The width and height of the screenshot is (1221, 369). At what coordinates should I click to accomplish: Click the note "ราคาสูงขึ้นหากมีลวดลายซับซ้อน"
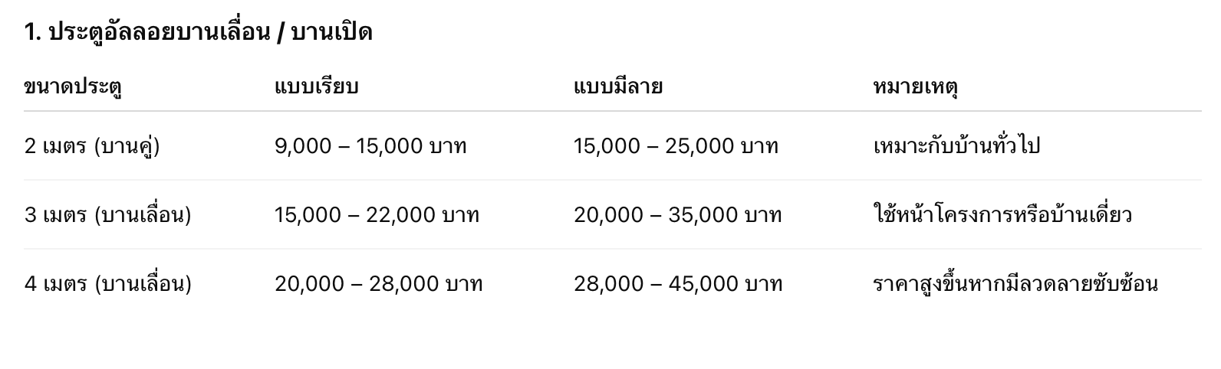[x=1015, y=283]
